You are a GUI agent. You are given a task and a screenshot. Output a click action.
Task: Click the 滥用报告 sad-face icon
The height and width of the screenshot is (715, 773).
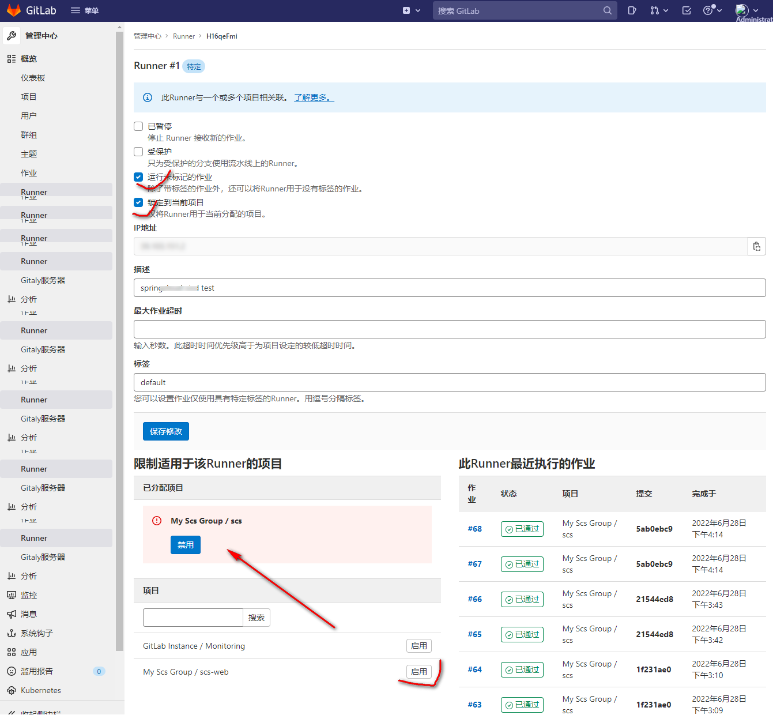click(x=12, y=671)
